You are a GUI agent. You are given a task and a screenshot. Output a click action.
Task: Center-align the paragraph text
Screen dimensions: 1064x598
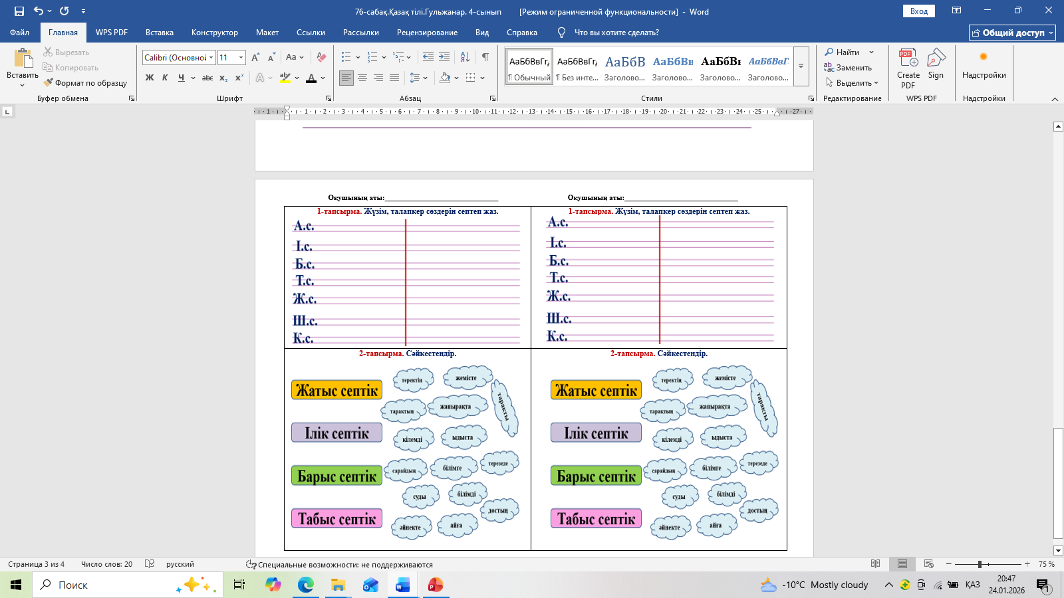tap(362, 78)
